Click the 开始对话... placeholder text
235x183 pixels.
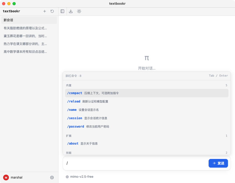[x=146, y=68]
